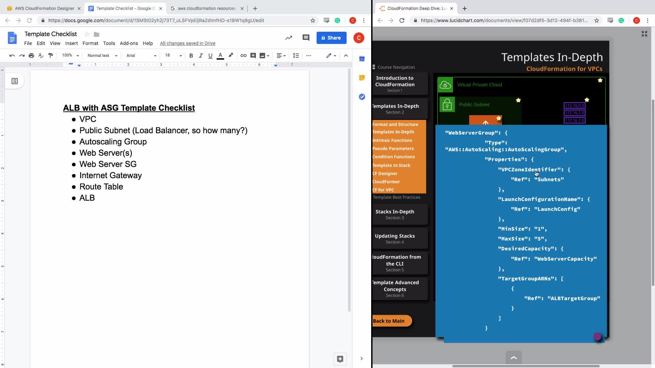655x368 pixels.
Task: Select the Intrinsic Functions navigation item
Action: point(392,140)
